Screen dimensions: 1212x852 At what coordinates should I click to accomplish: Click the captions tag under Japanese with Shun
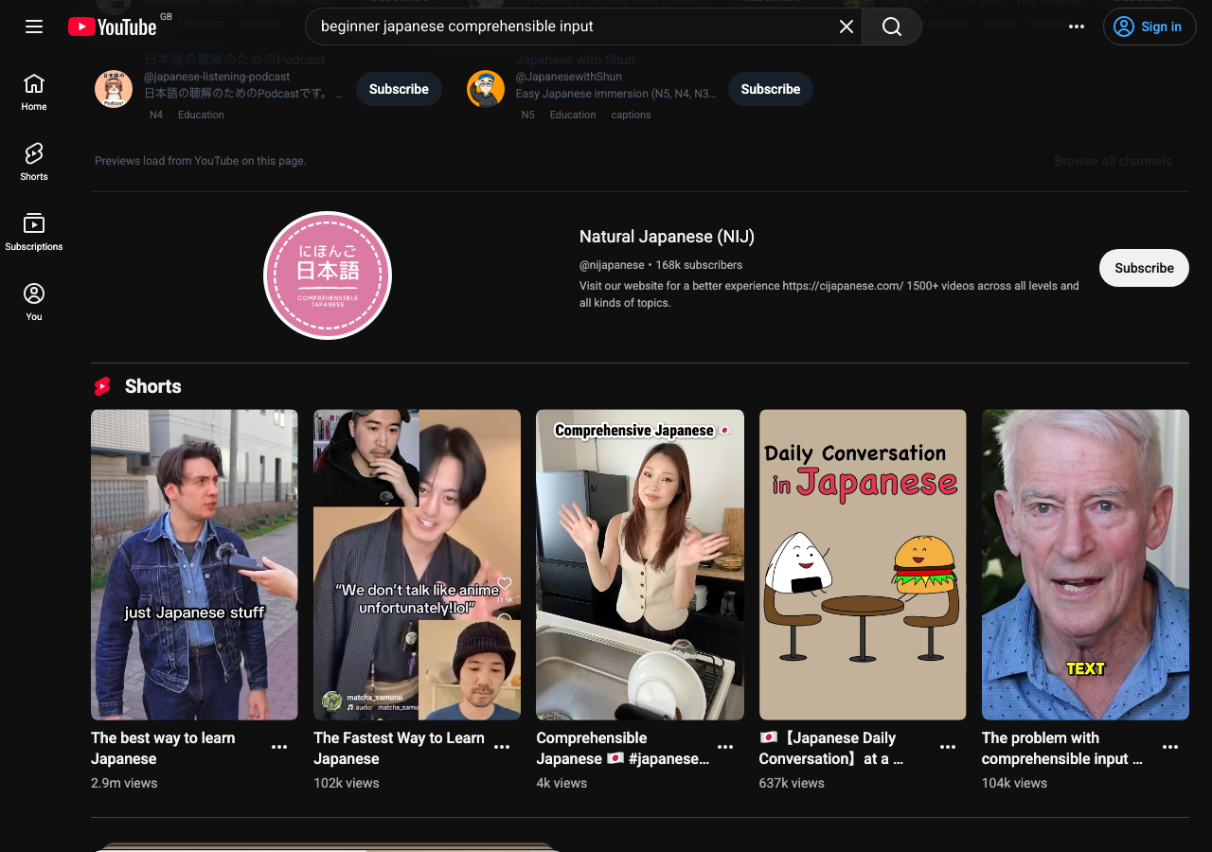632,115
